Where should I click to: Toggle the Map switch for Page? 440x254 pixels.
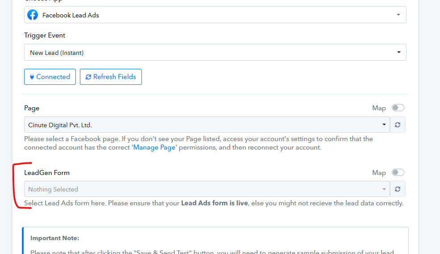[x=398, y=108]
